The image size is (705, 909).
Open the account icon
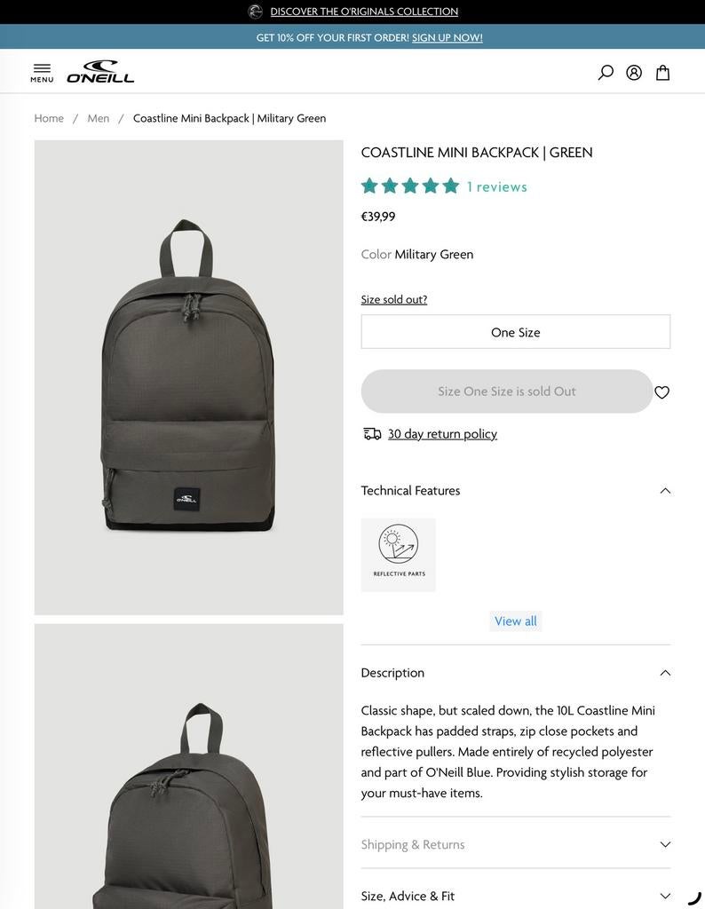(x=634, y=72)
